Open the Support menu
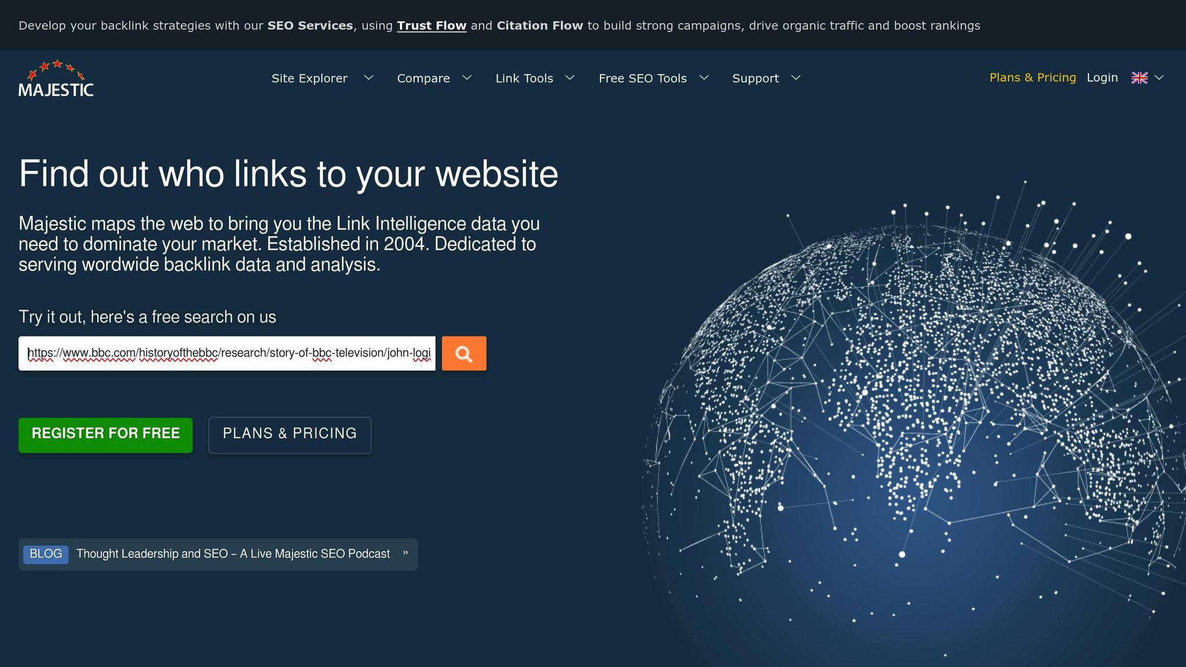1186x667 pixels. pos(755,78)
